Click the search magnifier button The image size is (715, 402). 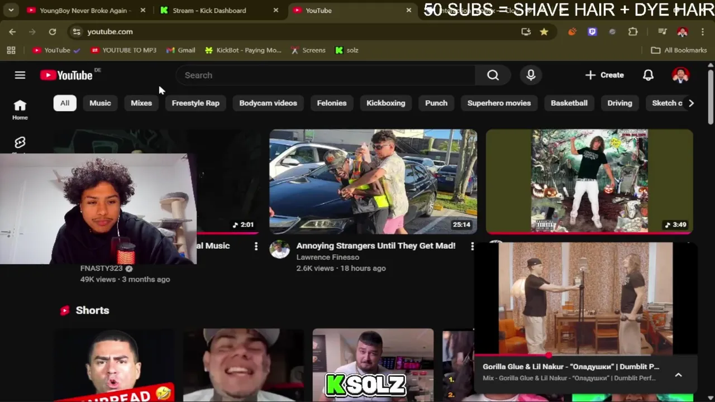pos(493,75)
